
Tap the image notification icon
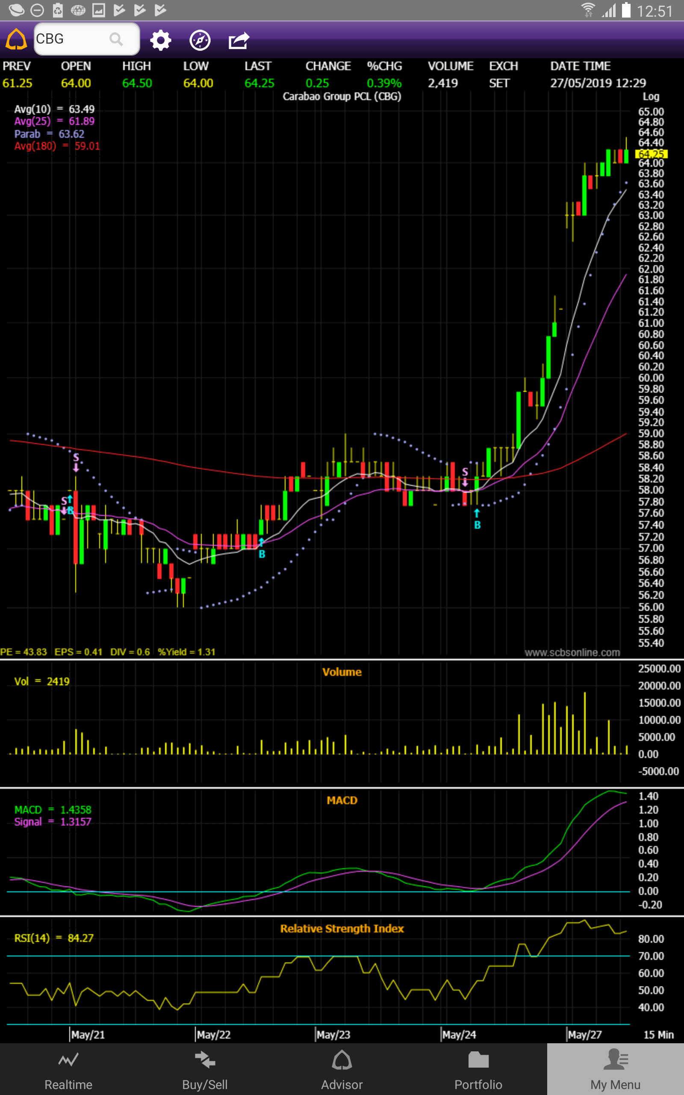coord(99,10)
